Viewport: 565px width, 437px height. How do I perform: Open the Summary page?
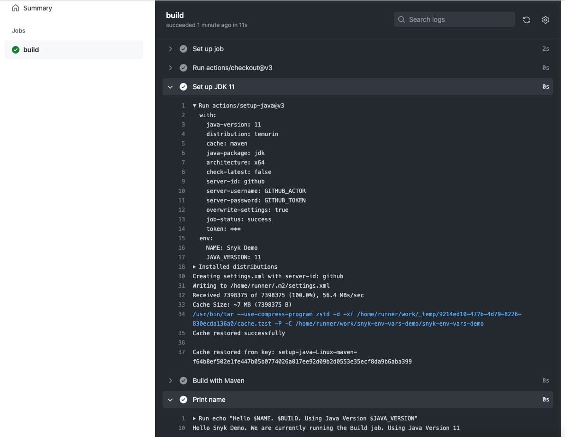[37, 8]
